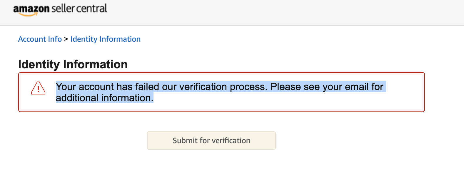The height and width of the screenshot is (176, 464).
Task: Click the word "amazon" in the logo
Action: pyautogui.click(x=31, y=9)
